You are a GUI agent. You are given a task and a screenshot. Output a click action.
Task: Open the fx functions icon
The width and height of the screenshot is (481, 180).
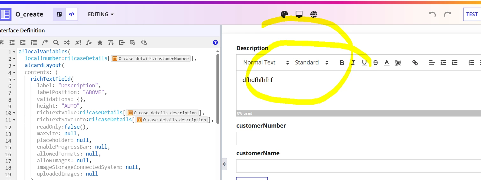tap(89, 42)
